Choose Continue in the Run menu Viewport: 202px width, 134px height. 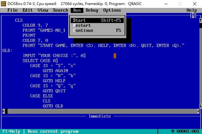(x=97, y=30)
